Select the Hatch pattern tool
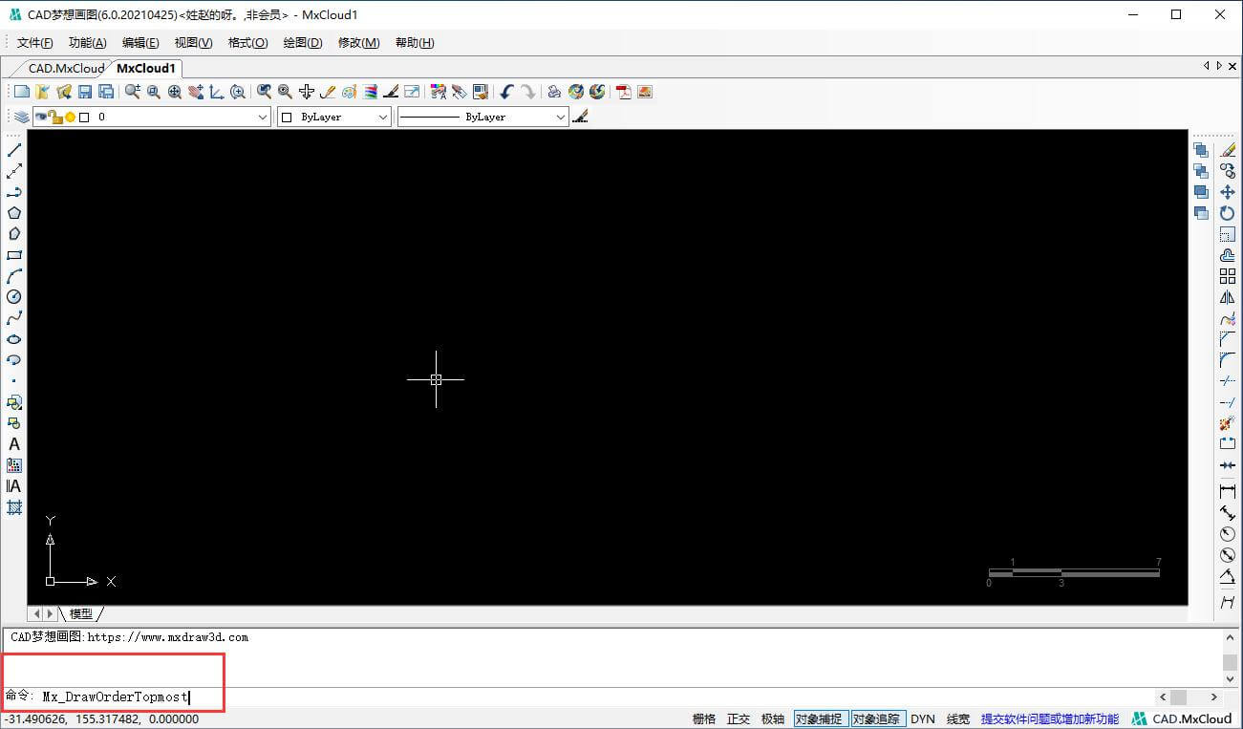 14,507
